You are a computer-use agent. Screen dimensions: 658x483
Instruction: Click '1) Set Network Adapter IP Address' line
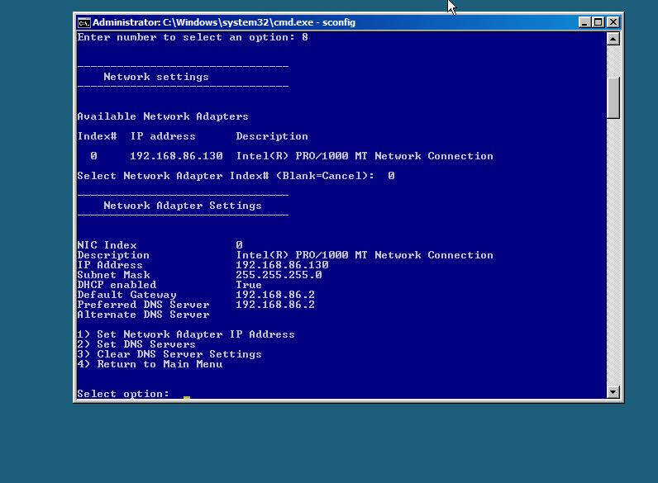[186, 334]
